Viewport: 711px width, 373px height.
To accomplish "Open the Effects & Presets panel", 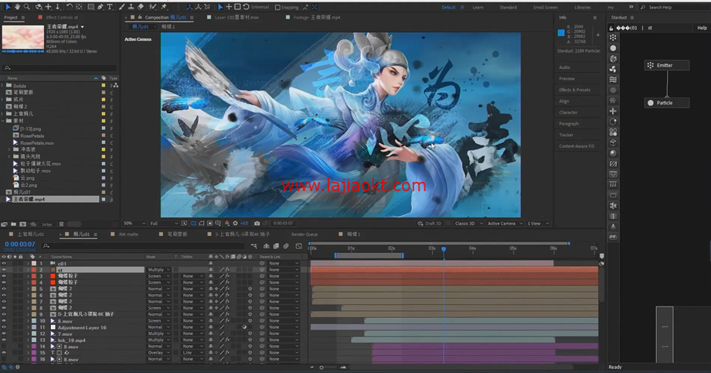I will click(x=574, y=90).
